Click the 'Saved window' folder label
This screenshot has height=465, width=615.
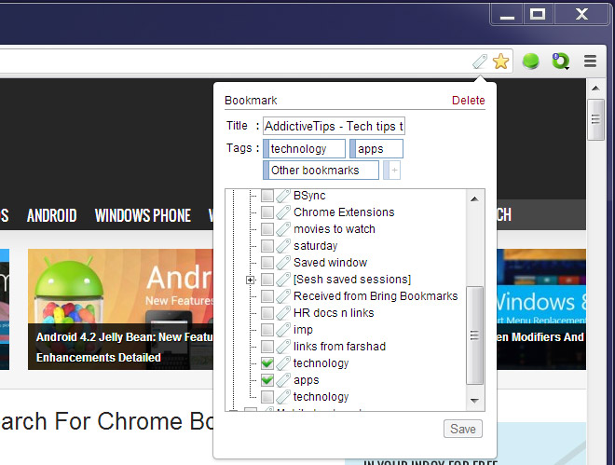[x=330, y=262]
